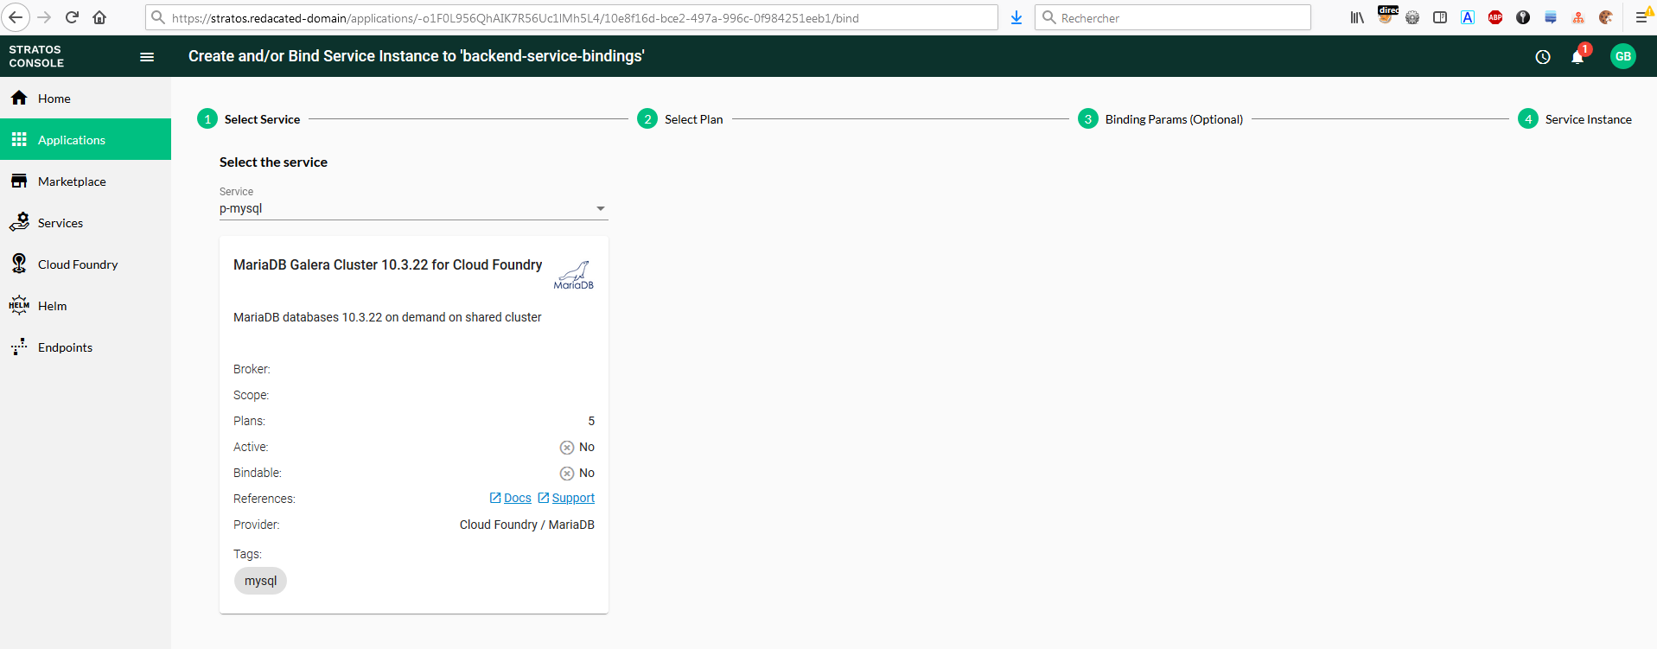This screenshot has height=649, width=1657.
Task: Open the key password manager extension icon
Action: coord(1523,17)
